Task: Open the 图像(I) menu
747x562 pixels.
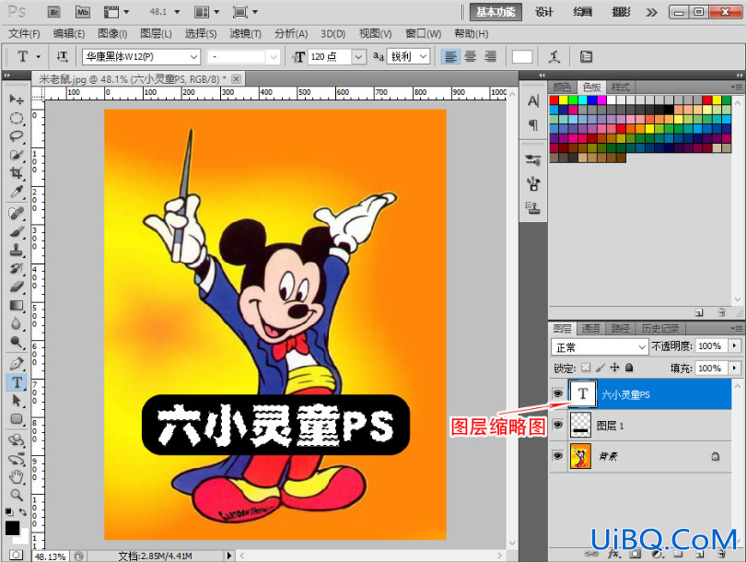Action: pos(112,34)
